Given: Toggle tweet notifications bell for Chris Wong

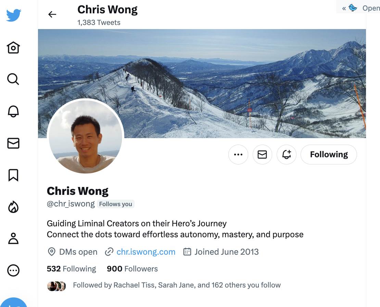Looking at the screenshot, I should [x=287, y=154].
